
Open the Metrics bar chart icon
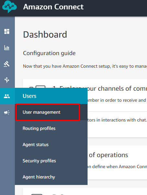[x=7, y=48]
